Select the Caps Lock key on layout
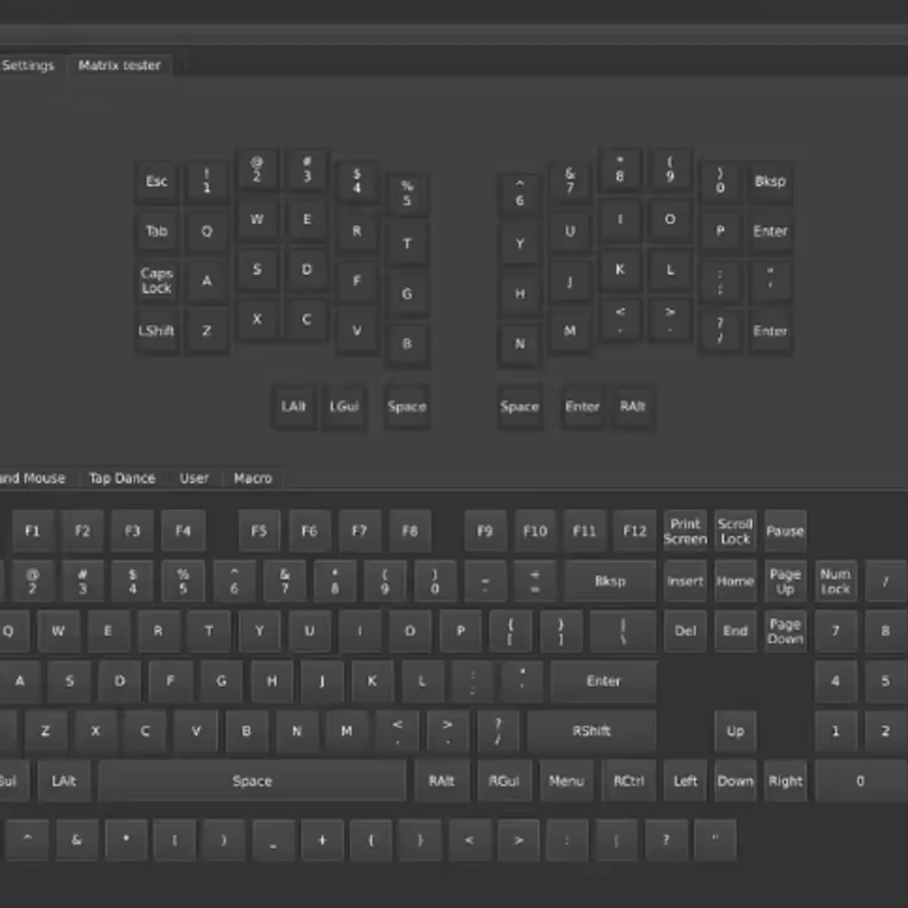The image size is (908, 908). [157, 281]
